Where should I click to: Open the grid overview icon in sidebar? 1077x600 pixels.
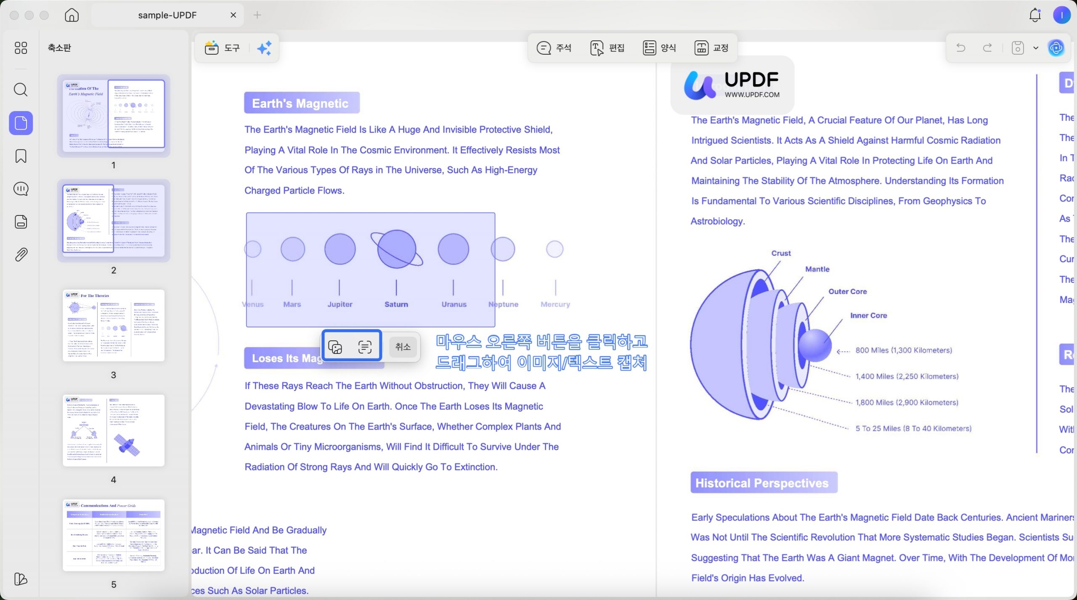click(x=21, y=48)
